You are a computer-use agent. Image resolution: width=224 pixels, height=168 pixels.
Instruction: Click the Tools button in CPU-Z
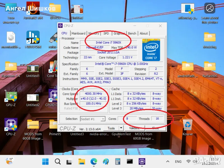(x=111, y=128)
